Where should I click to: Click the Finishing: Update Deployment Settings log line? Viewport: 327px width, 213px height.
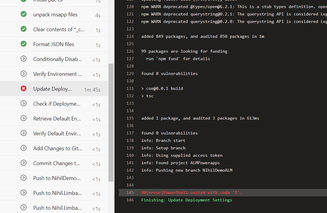pos(186,200)
